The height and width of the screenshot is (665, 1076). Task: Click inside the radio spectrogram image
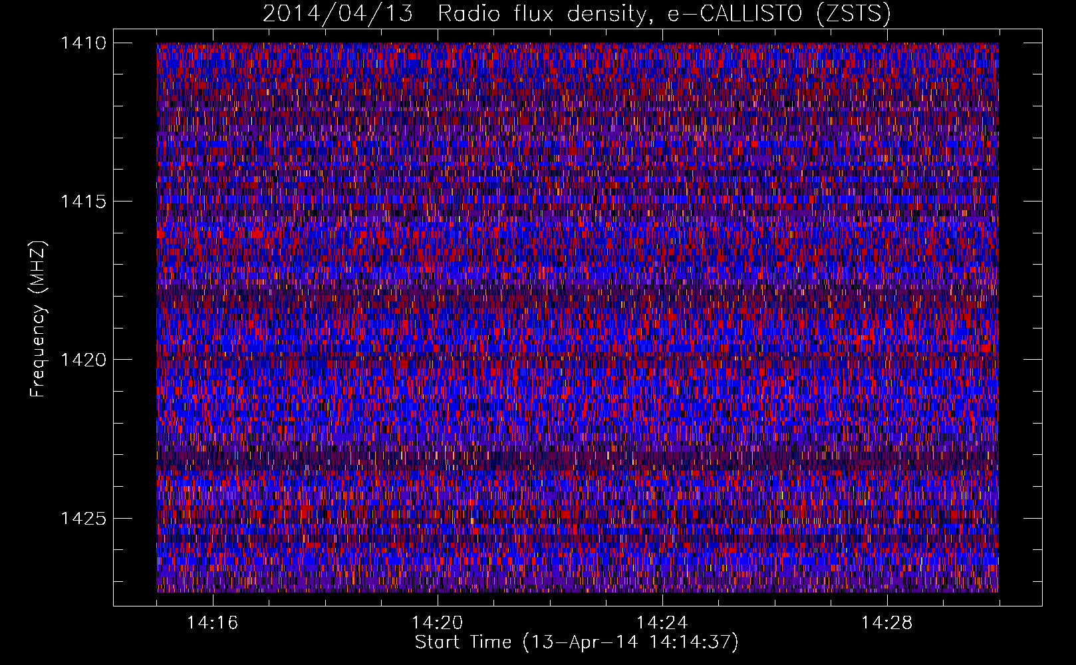(577, 317)
